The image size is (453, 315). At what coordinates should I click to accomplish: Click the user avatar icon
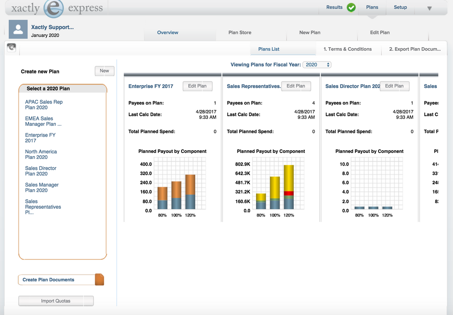click(18, 29)
